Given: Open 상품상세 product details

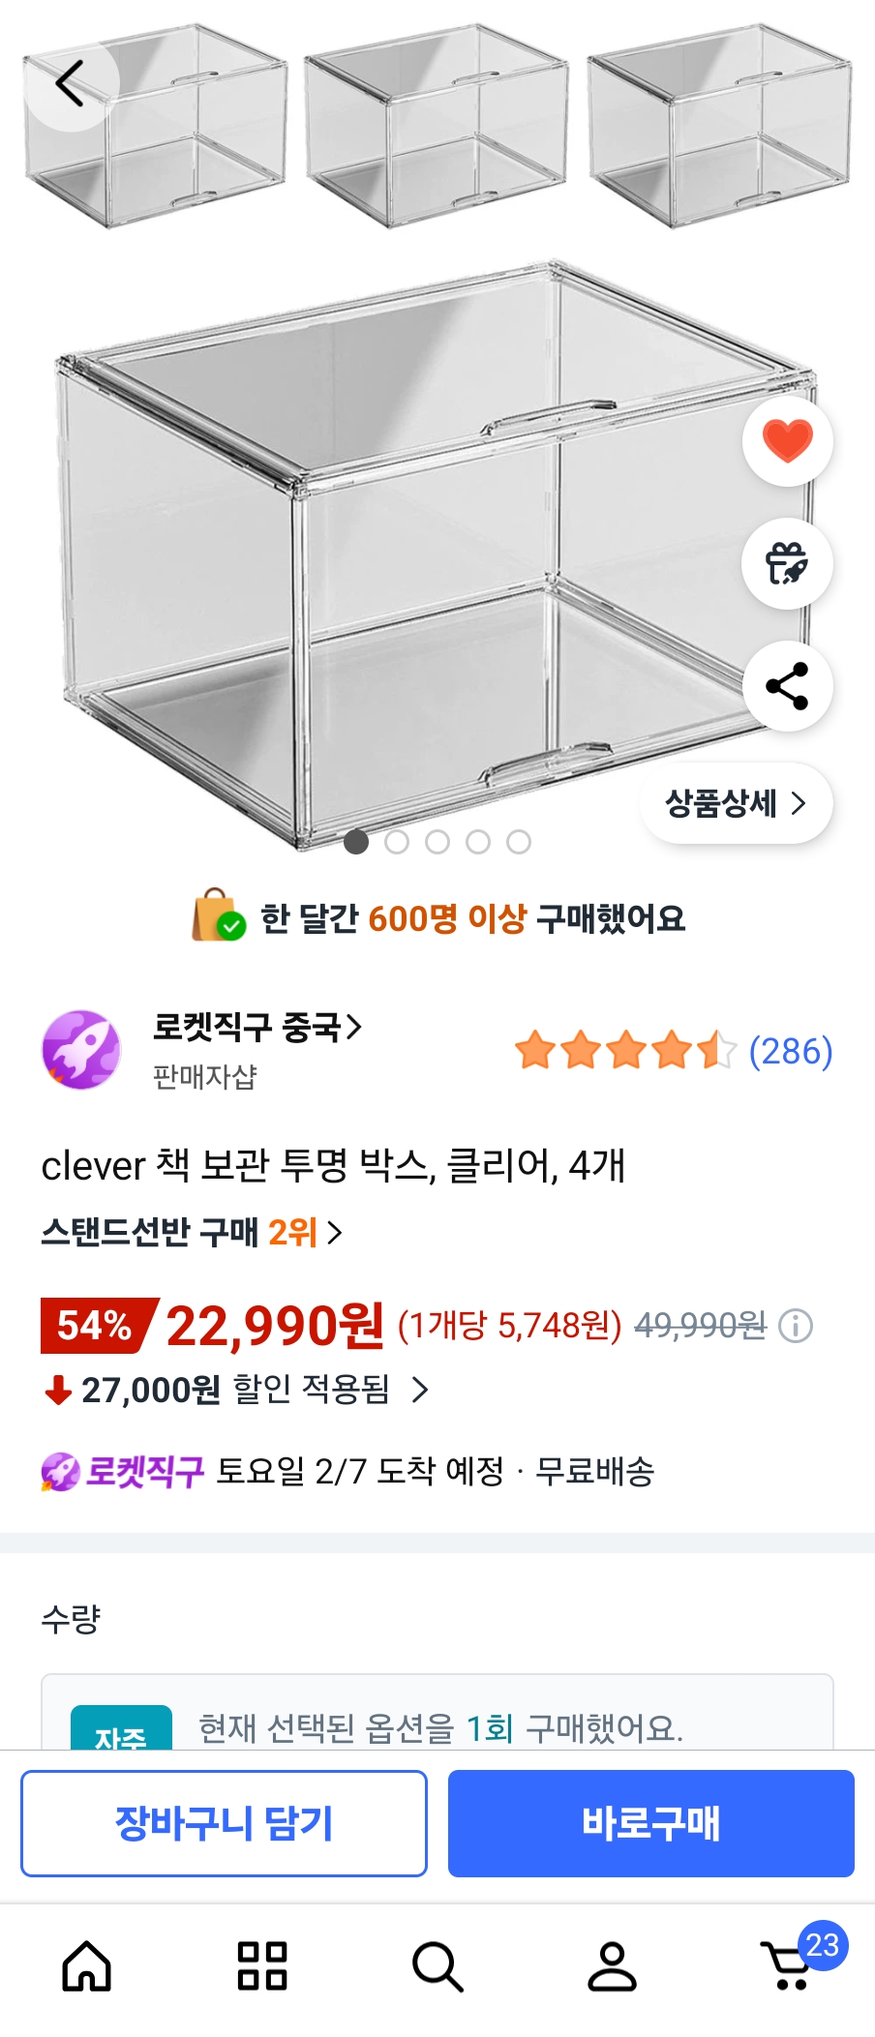Looking at the screenshot, I should 736,803.
